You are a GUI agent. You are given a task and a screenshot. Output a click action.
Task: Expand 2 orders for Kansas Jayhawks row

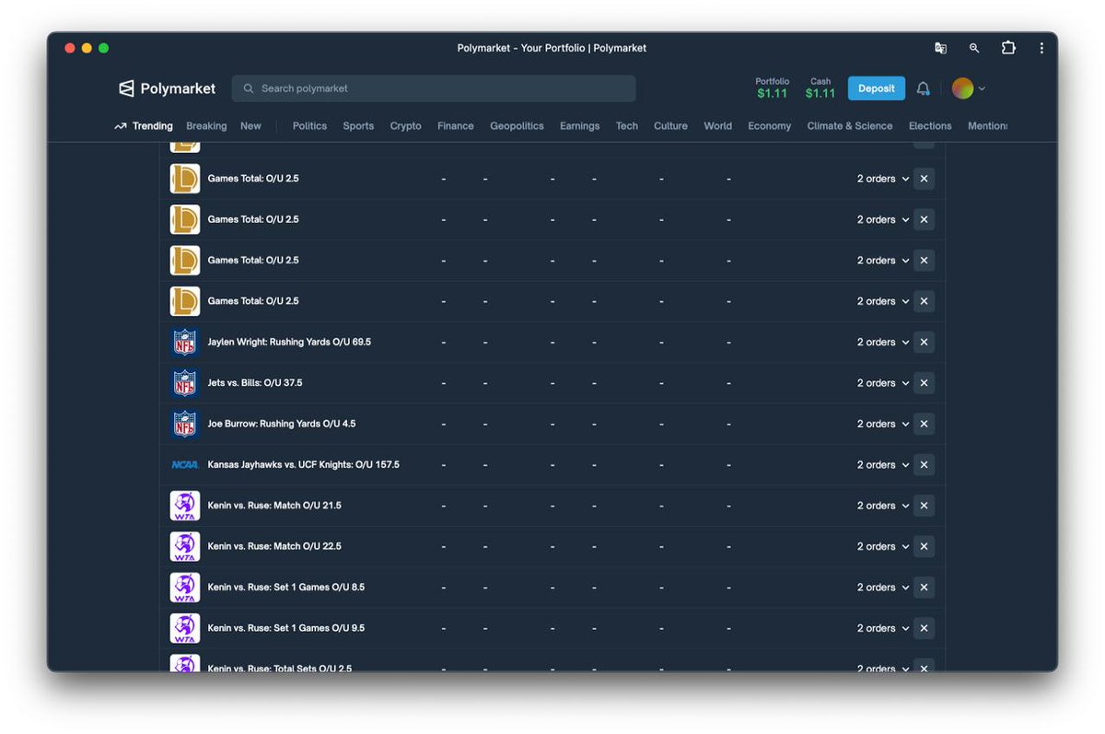point(883,464)
